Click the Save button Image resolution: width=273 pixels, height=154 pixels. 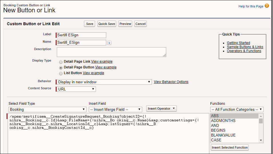coord(89,24)
